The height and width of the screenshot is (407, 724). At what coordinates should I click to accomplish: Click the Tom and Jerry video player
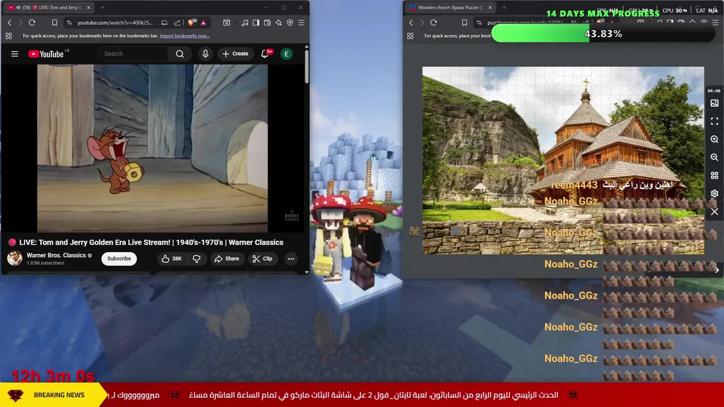[x=152, y=148]
